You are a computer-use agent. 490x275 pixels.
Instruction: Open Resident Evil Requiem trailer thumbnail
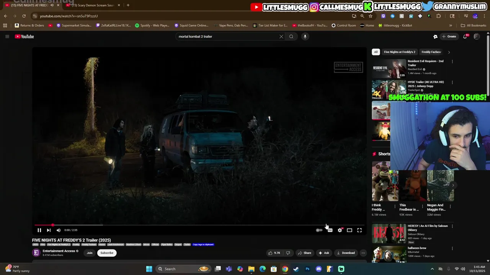tap(389, 68)
